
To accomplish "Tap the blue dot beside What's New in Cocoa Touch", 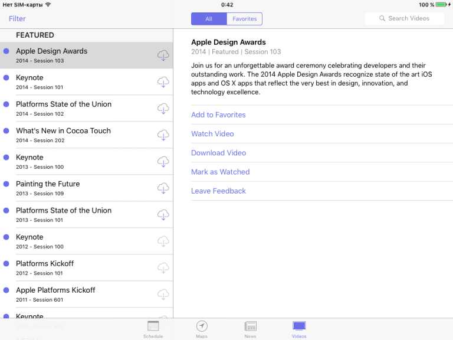I will (x=6, y=130).
